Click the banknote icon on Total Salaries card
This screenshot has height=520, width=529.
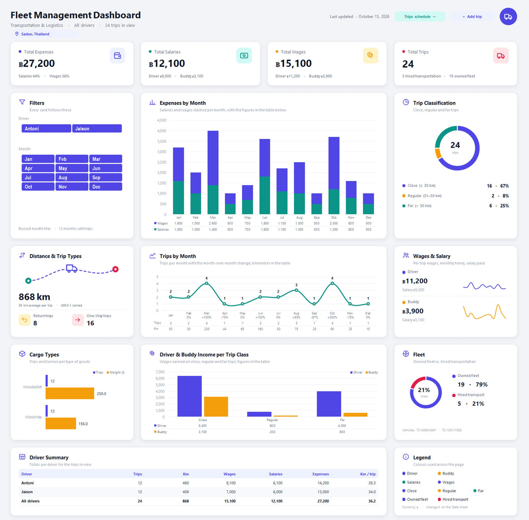point(244,56)
